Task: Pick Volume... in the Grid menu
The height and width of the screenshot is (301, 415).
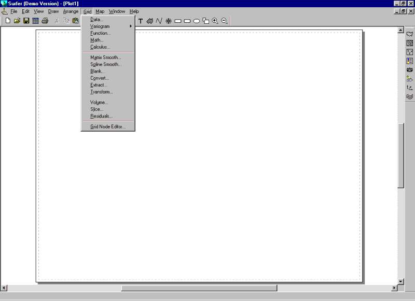Action: [99, 103]
